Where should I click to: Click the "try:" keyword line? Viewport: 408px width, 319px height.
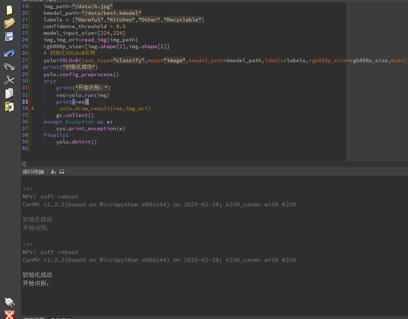pos(50,81)
